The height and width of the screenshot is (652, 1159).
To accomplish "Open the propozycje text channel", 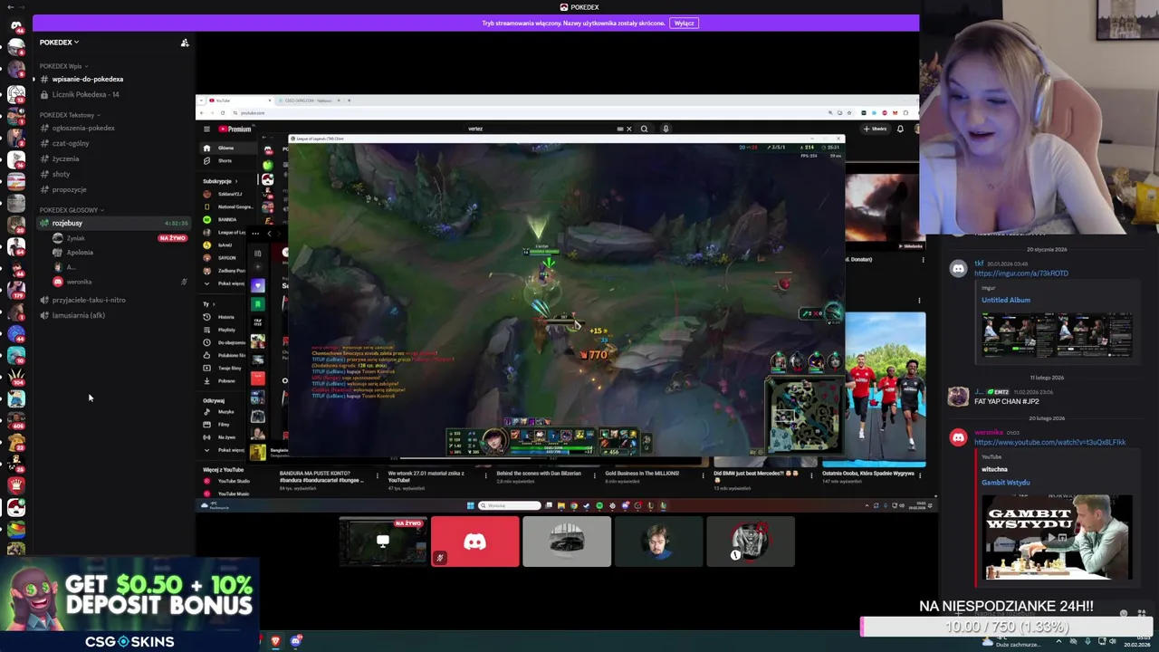I will (113, 190).
